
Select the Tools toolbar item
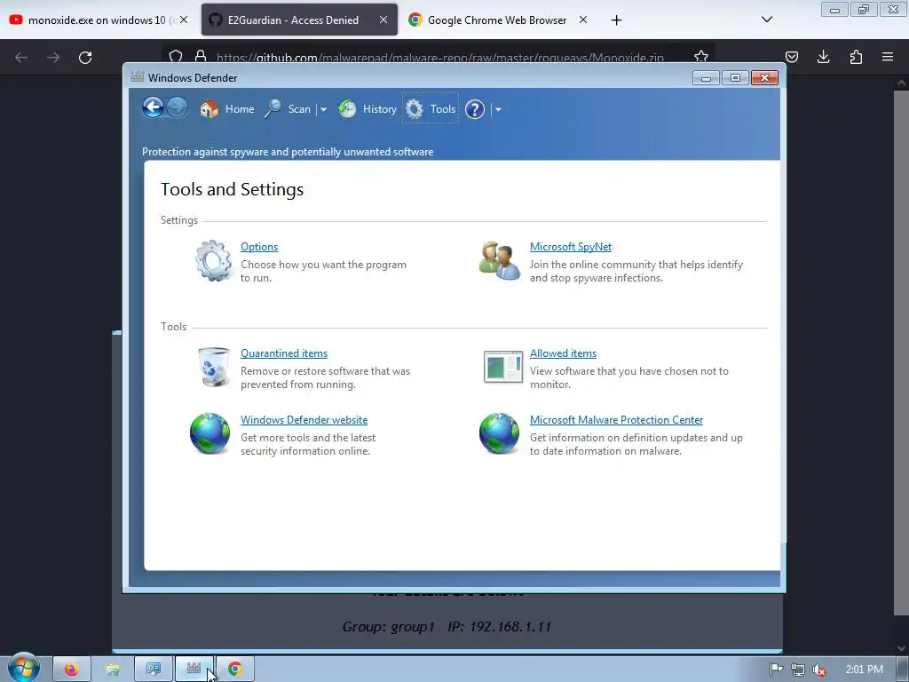pyautogui.click(x=431, y=109)
